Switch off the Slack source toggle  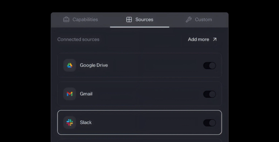(209, 122)
